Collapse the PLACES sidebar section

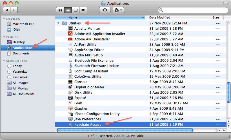coord(4,37)
